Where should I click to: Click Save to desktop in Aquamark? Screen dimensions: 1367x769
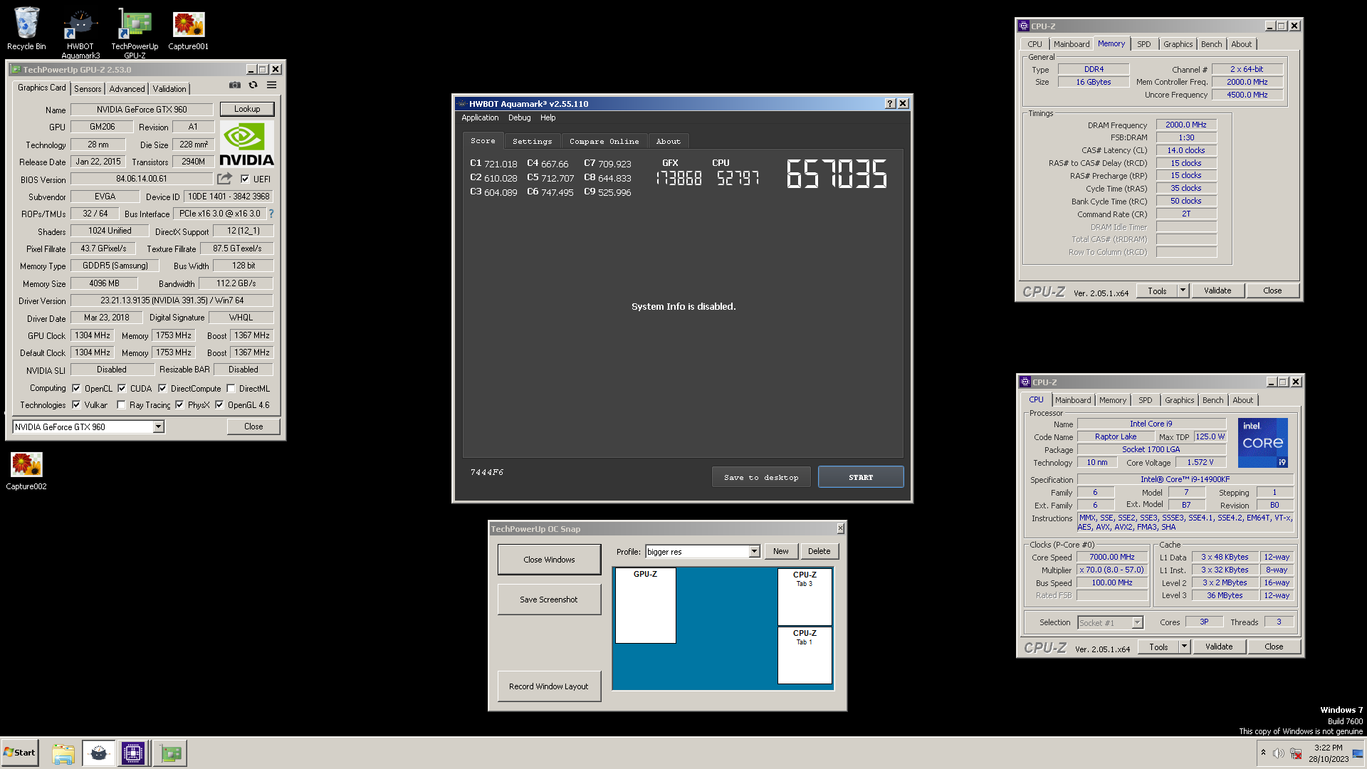761,477
